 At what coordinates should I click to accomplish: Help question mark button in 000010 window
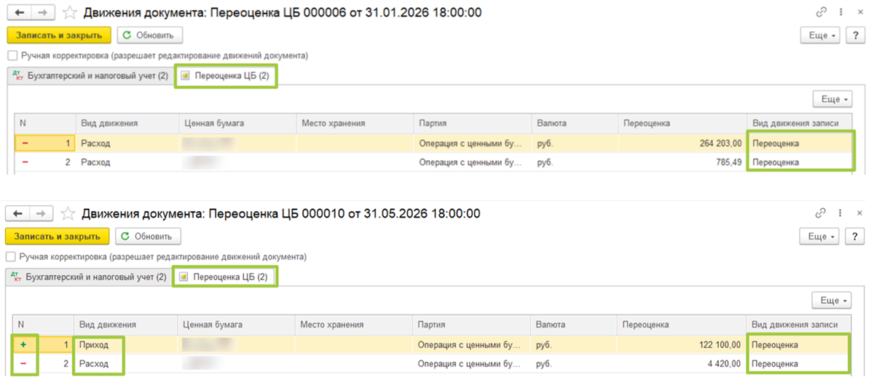coord(854,237)
